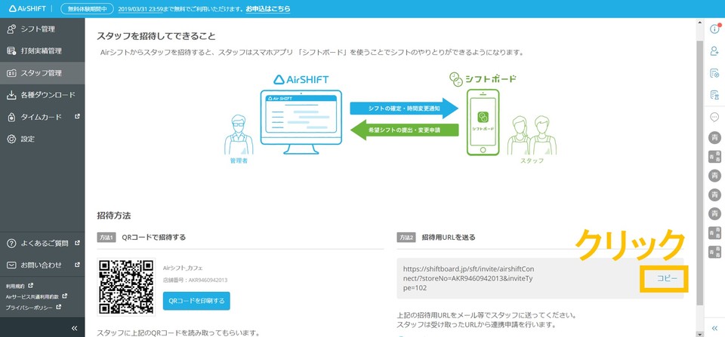Select スタッフ管理 menu item
The height and width of the screenshot is (337, 725).
[x=42, y=73]
